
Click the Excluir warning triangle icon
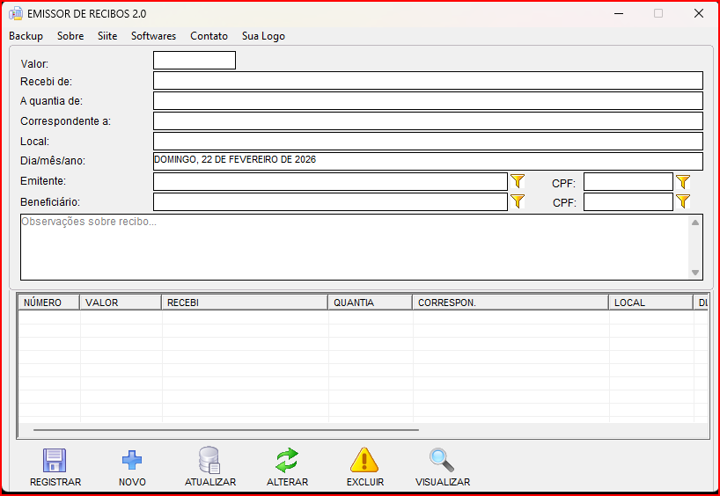(364, 460)
